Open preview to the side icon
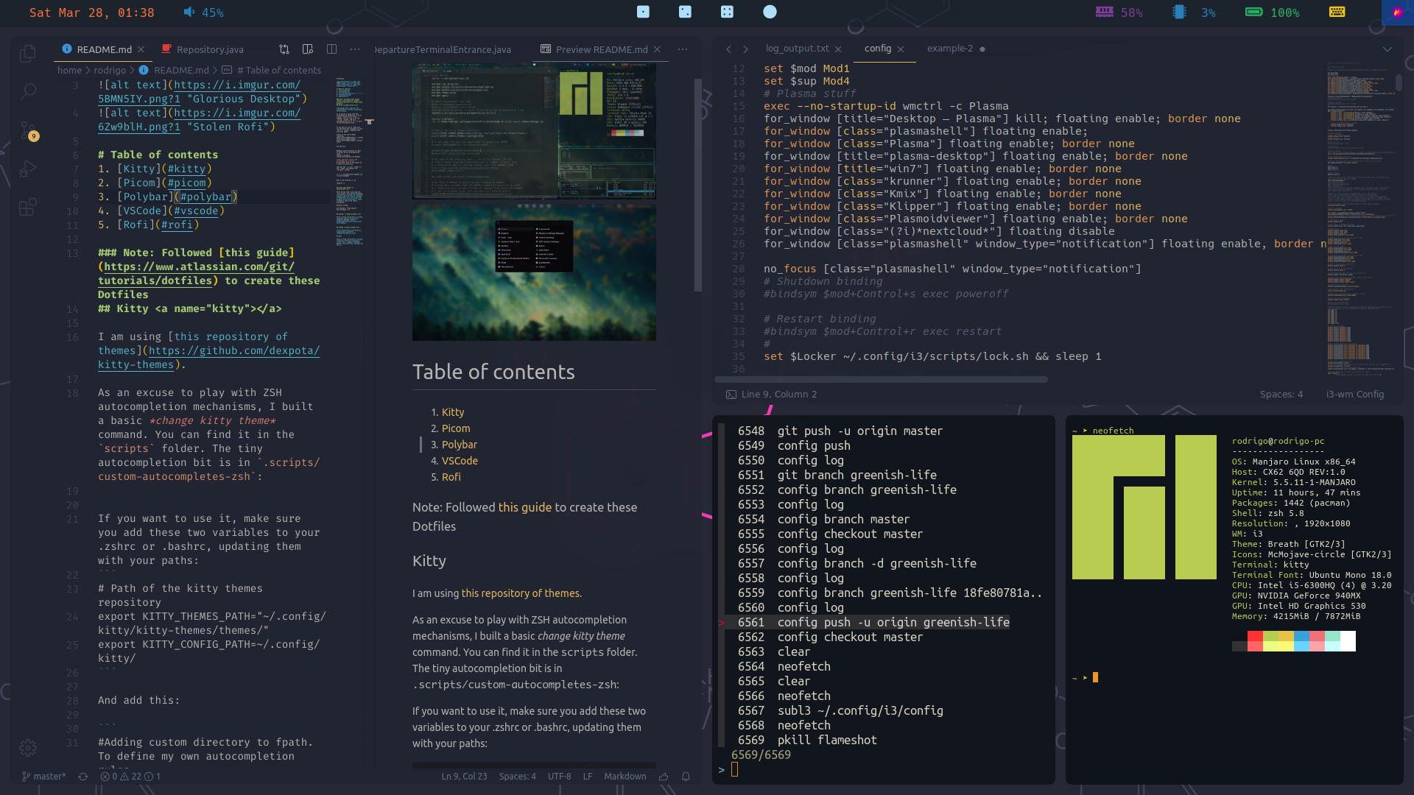 pyautogui.click(x=308, y=49)
